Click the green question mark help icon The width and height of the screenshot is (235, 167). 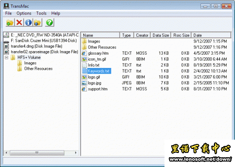50,23
